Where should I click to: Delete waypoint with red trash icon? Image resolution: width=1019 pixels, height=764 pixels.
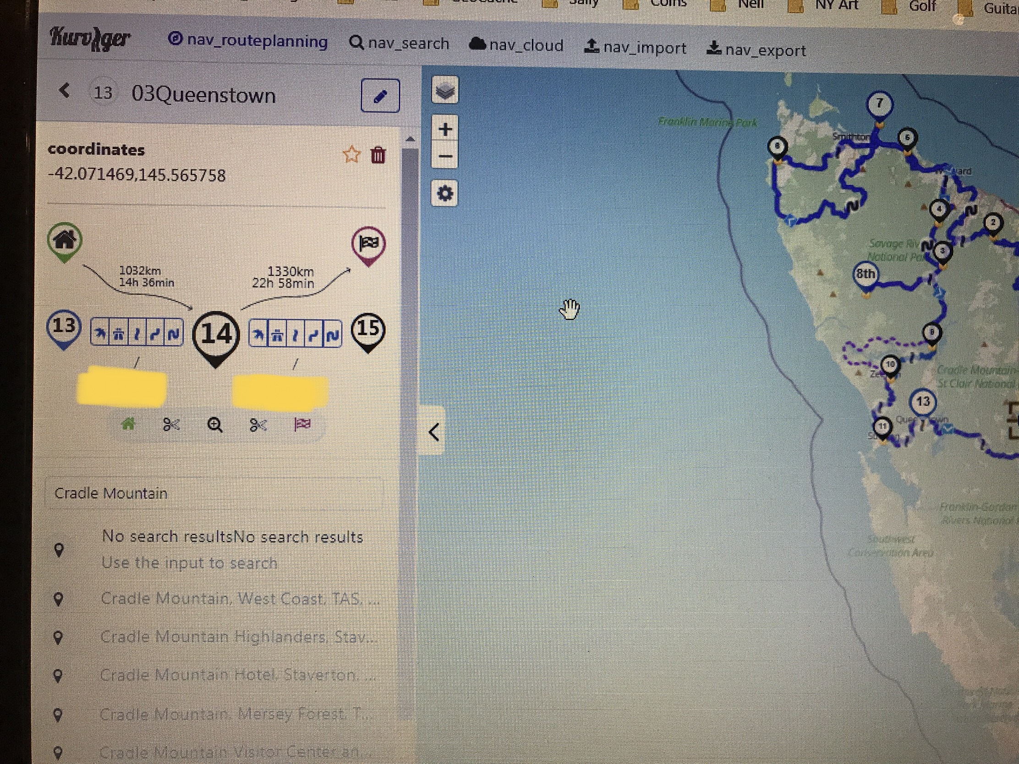coord(378,155)
